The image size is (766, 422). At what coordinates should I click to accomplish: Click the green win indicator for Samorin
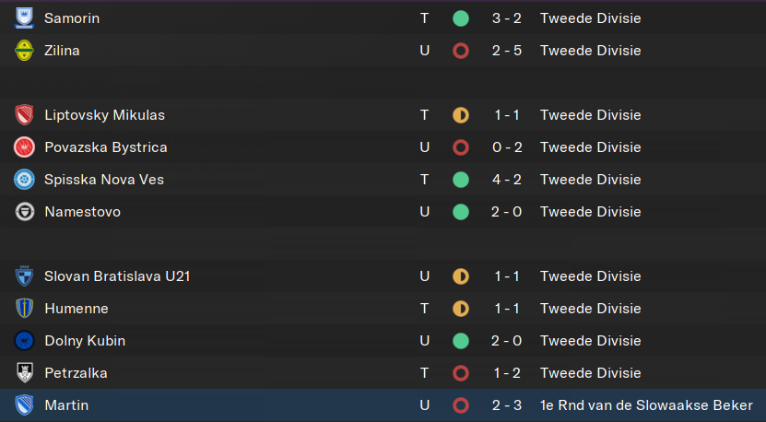point(461,18)
